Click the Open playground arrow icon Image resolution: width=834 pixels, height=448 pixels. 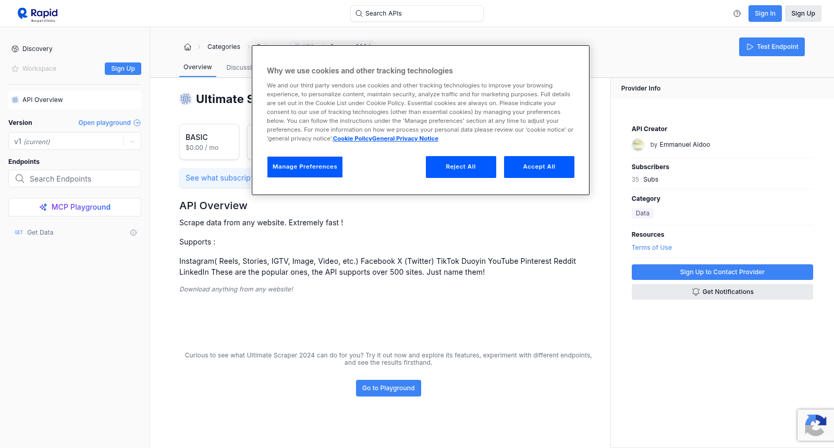[137, 123]
